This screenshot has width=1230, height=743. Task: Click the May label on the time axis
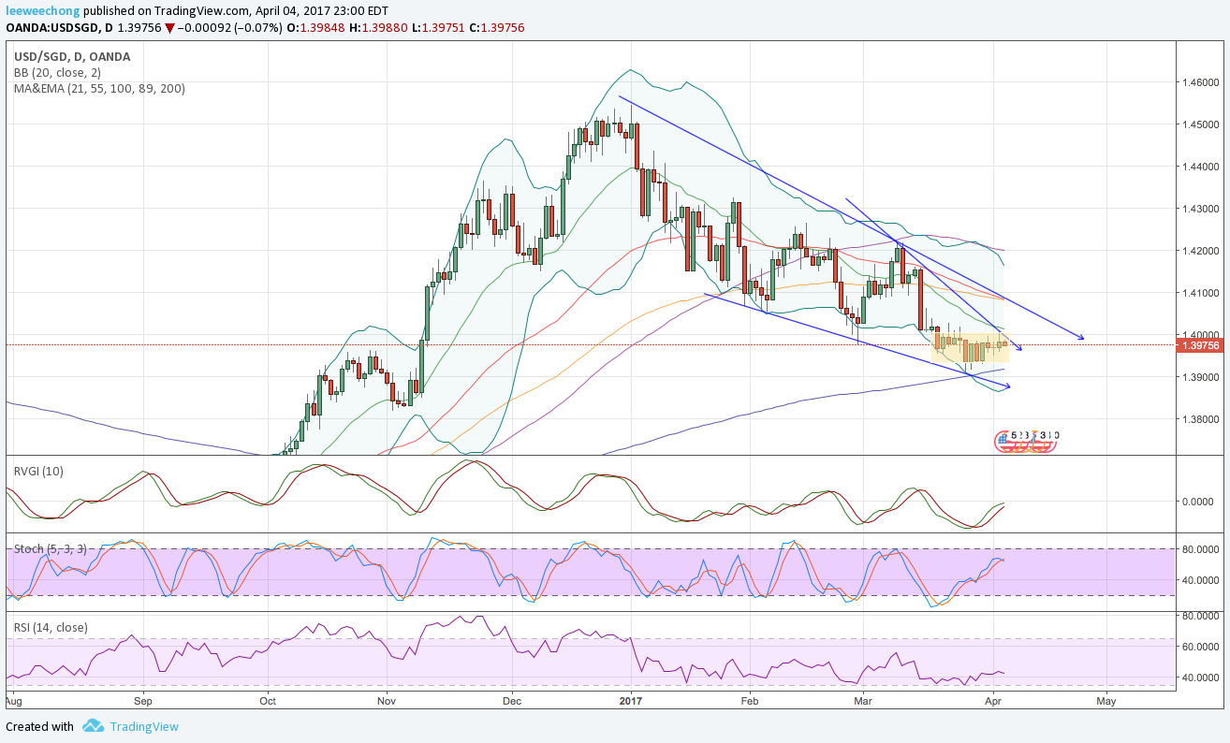(x=1106, y=699)
